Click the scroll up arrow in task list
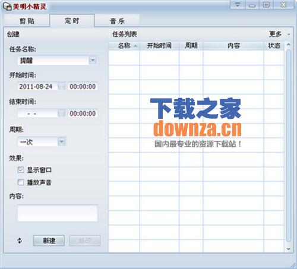The height and width of the screenshot is (269, 297). click(x=289, y=45)
